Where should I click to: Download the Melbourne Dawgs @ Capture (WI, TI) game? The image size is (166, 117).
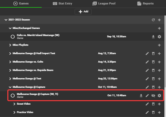(141, 95)
